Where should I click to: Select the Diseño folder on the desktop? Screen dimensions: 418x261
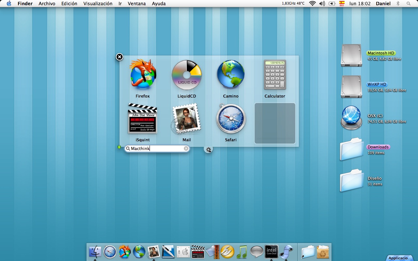[351, 180]
